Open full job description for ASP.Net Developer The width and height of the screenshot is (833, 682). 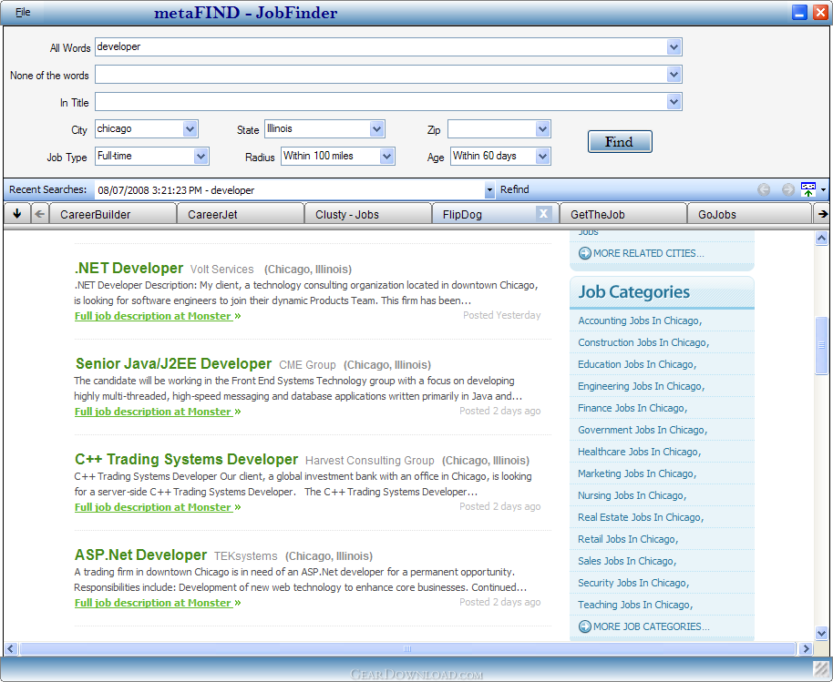coord(158,603)
